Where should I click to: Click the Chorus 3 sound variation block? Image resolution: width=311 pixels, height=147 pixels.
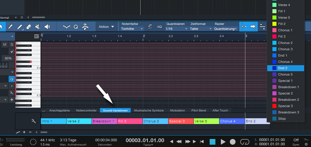[x=155, y=121]
